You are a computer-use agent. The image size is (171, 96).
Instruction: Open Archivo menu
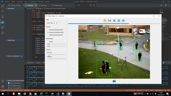[x=7, y=2]
